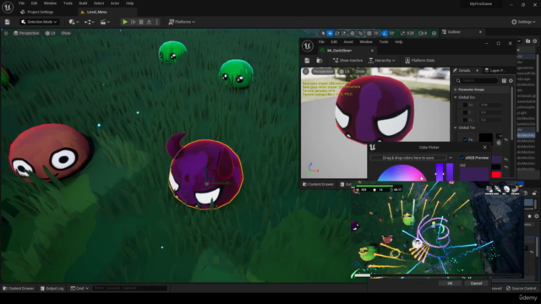Collapse the Global Texture section
The image size is (541, 304).
pos(456,128)
